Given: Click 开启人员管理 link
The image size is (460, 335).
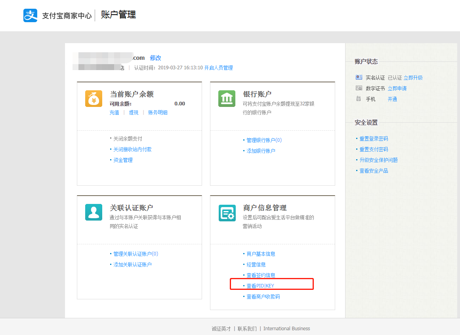Looking at the screenshot, I should tap(218, 68).
